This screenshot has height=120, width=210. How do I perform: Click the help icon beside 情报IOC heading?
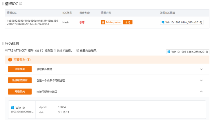[21, 3]
